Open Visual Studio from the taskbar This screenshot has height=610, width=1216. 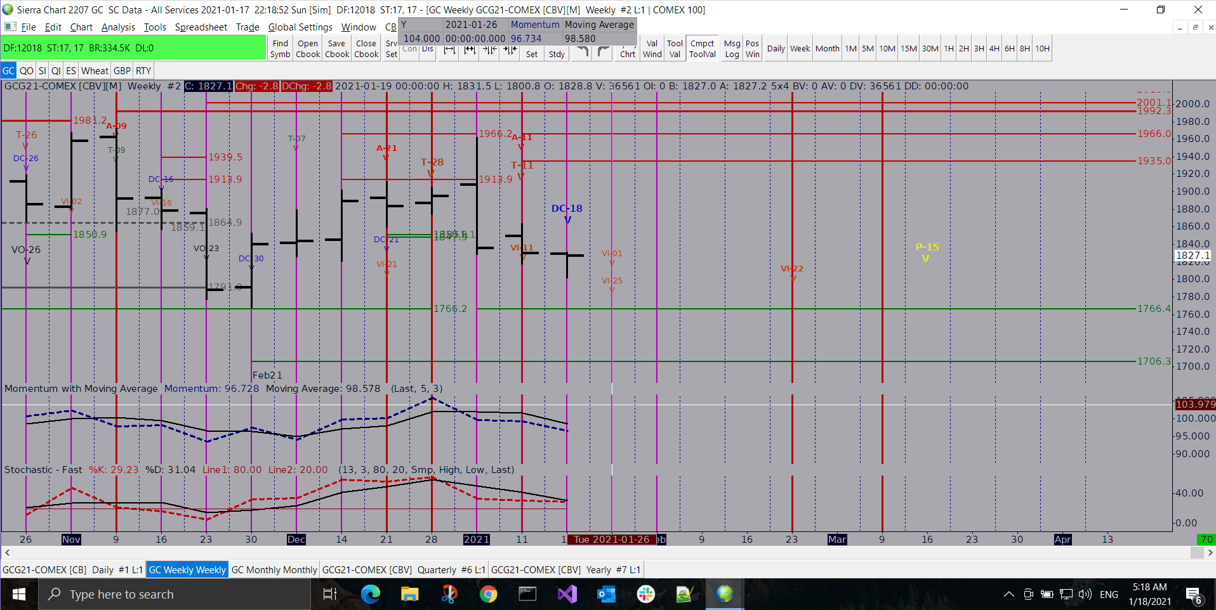coord(567,594)
